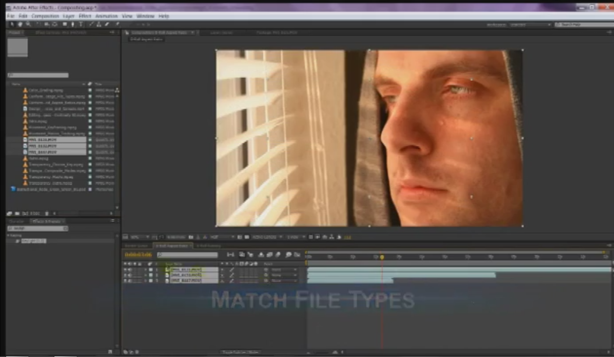Select the Pen tool
The image size is (614, 357).
tap(72, 24)
